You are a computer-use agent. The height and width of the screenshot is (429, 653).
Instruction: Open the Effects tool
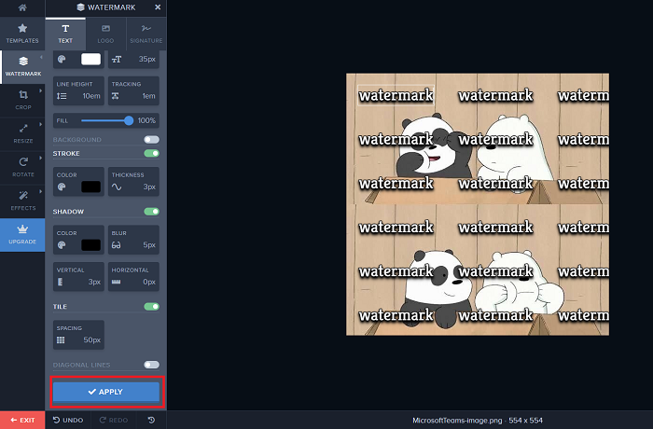pyautogui.click(x=23, y=201)
